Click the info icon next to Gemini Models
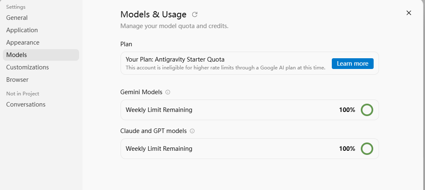This screenshot has height=190, width=425. point(168,92)
